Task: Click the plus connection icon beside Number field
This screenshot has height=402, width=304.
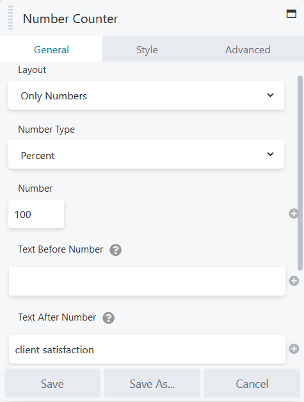Action: click(x=294, y=214)
